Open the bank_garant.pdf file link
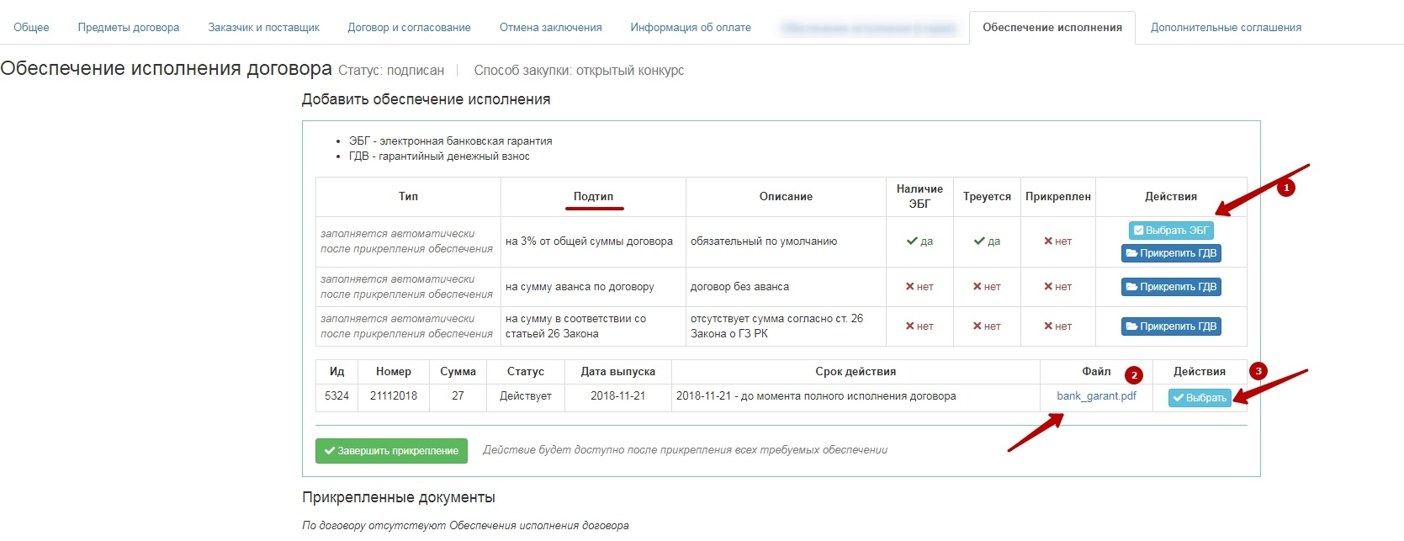This screenshot has width=1404, height=541. [1096, 396]
